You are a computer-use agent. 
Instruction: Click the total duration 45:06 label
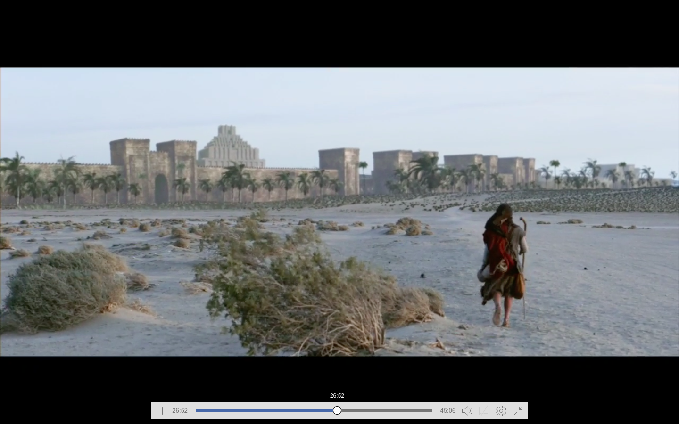coord(448,411)
